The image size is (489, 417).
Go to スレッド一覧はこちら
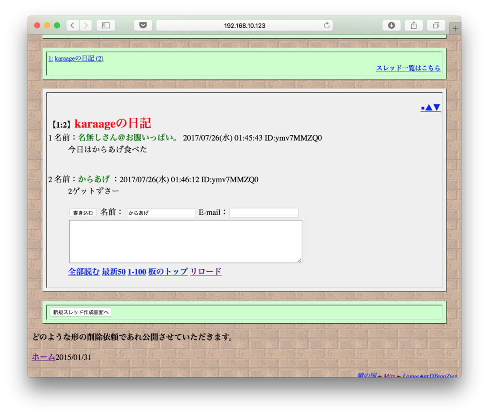tap(409, 68)
